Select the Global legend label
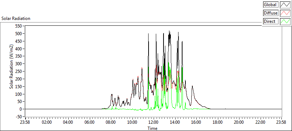The height and width of the screenshot is (131, 292). pyautogui.click(x=270, y=5)
